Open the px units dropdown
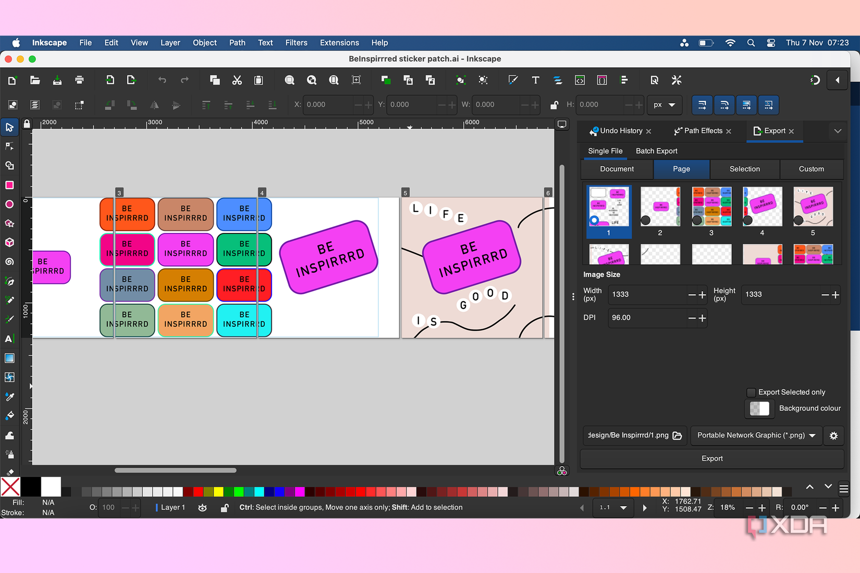 (x=665, y=105)
